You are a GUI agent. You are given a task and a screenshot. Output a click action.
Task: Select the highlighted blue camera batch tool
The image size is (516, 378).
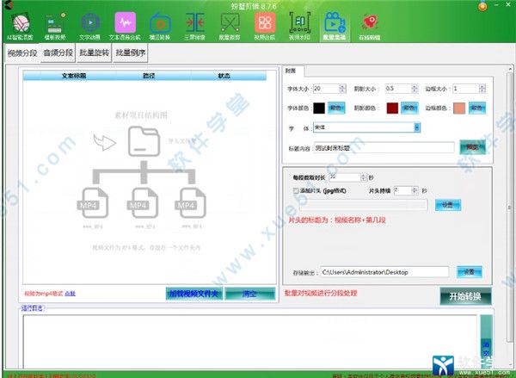[x=335, y=27]
